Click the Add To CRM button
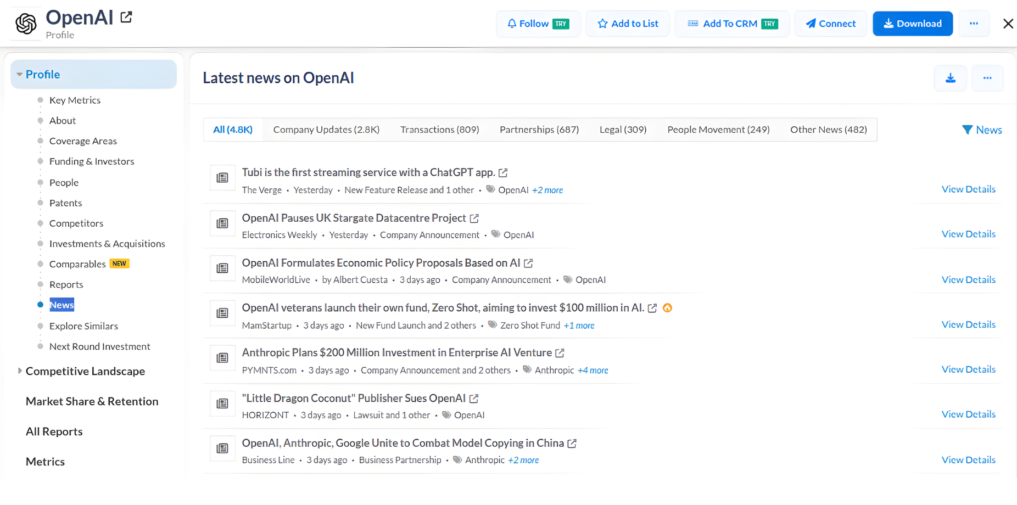The height and width of the screenshot is (505, 1017). [732, 24]
